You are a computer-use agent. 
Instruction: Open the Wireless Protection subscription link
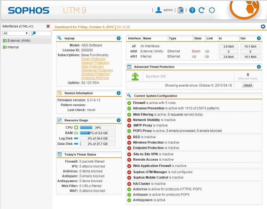(x=96, y=74)
